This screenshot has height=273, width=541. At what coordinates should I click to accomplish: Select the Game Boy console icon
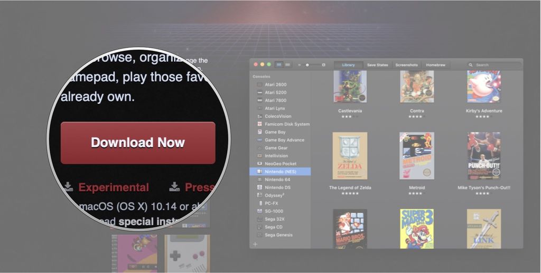click(260, 132)
